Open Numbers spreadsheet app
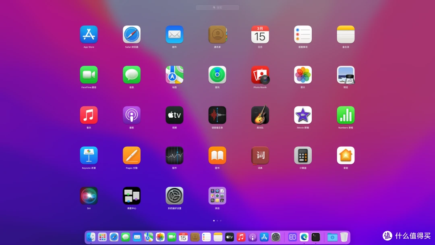Image resolution: width=435 pixels, height=245 pixels. click(x=346, y=115)
